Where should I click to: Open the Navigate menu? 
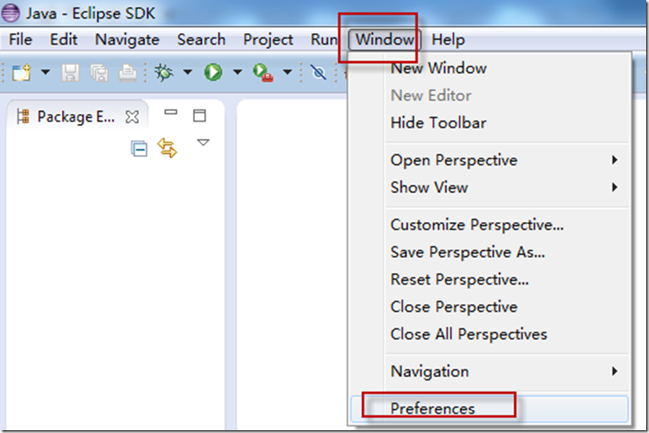click(x=127, y=40)
